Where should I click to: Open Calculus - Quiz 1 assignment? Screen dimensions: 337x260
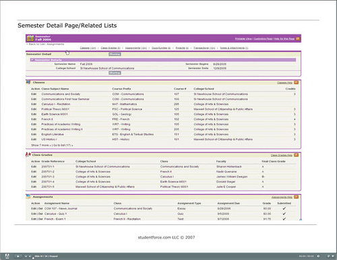tap(55, 214)
